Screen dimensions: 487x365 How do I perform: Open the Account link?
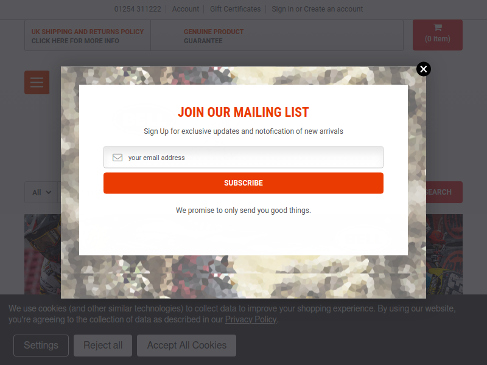pyautogui.click(x=186, y=9)
